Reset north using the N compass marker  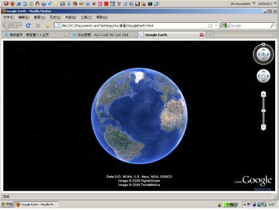click(263, 44)
